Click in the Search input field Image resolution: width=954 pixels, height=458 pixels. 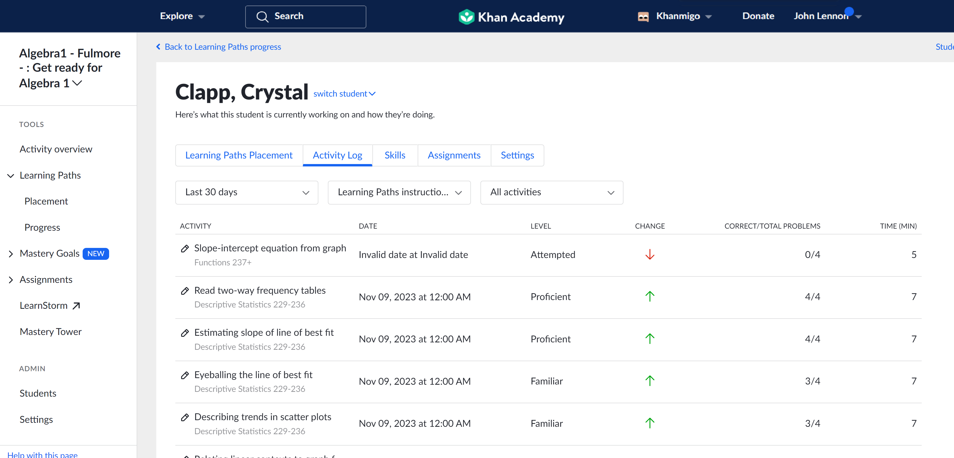pyautogui.click(x=306, y=17)
